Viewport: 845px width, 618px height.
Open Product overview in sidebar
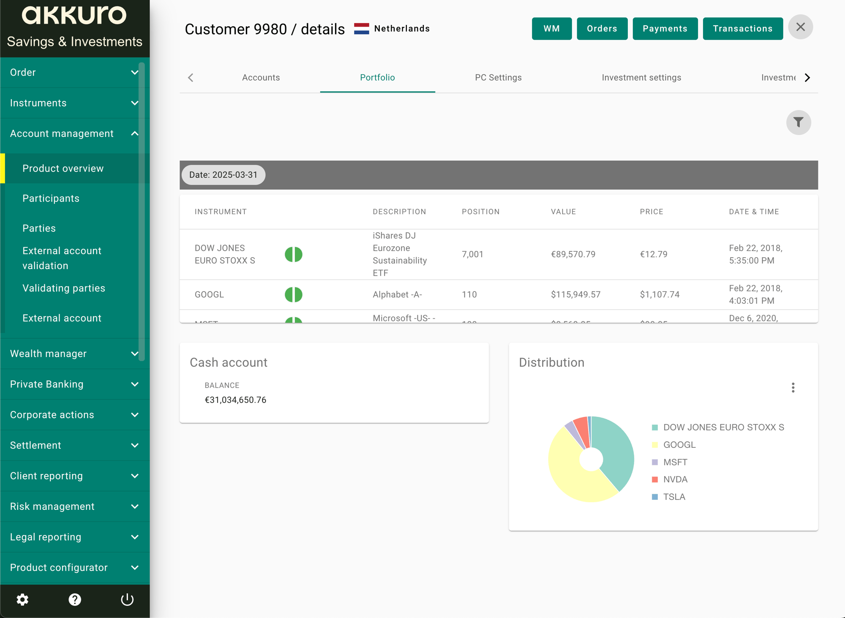click(x=75, y=168)
